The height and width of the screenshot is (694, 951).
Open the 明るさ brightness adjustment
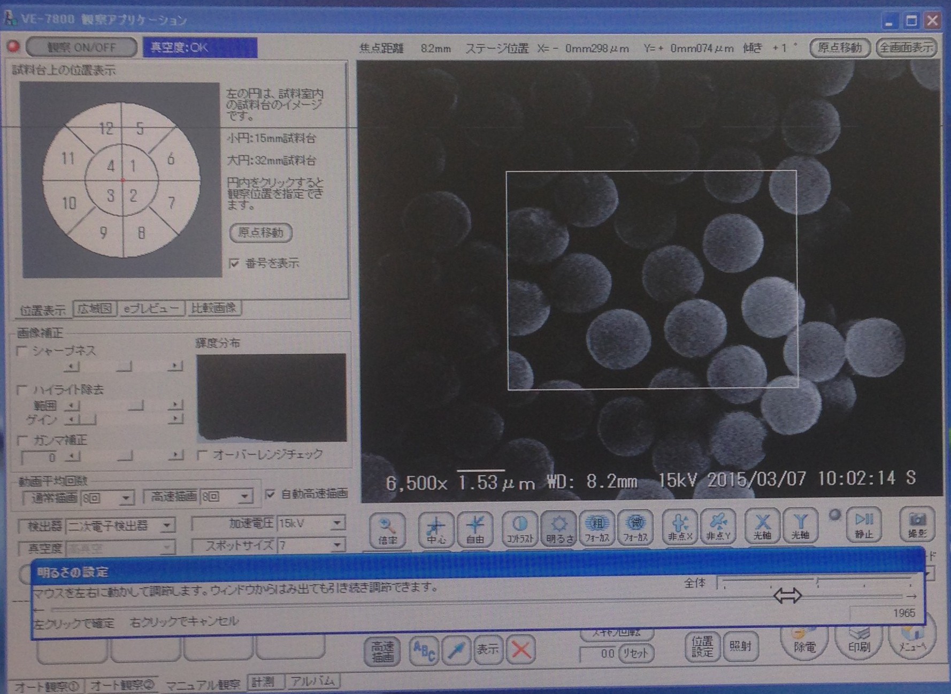(558, 529)
